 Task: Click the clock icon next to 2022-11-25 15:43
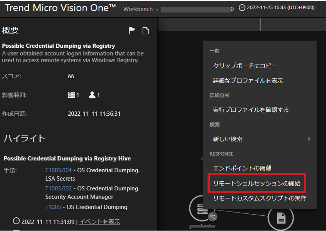click(x=242, y=7)
